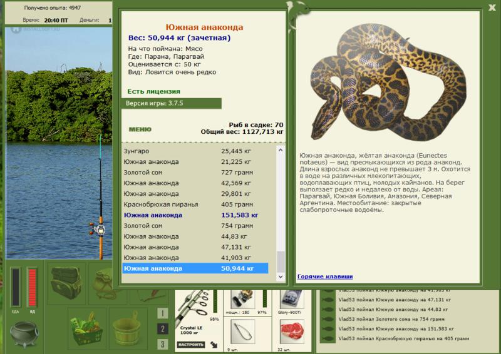The image size is (501, 354).
Task: Select Южная анаконда 21,225 кг row
Action: pos(195,162)
